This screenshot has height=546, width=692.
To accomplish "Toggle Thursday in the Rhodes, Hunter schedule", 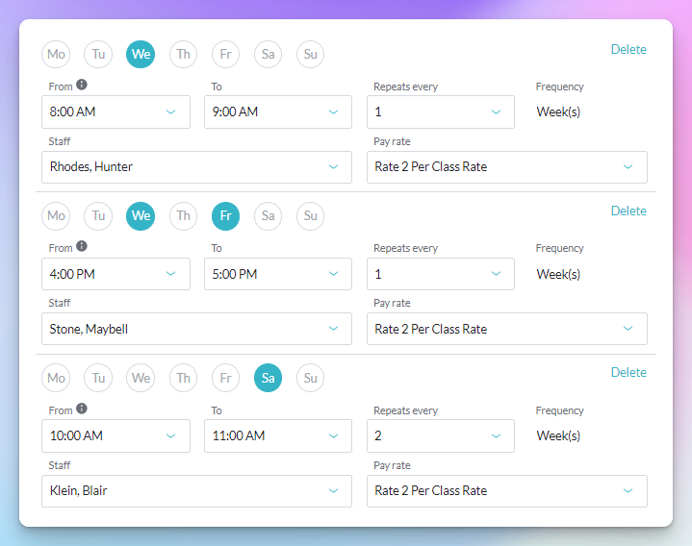I will [183, 54].
